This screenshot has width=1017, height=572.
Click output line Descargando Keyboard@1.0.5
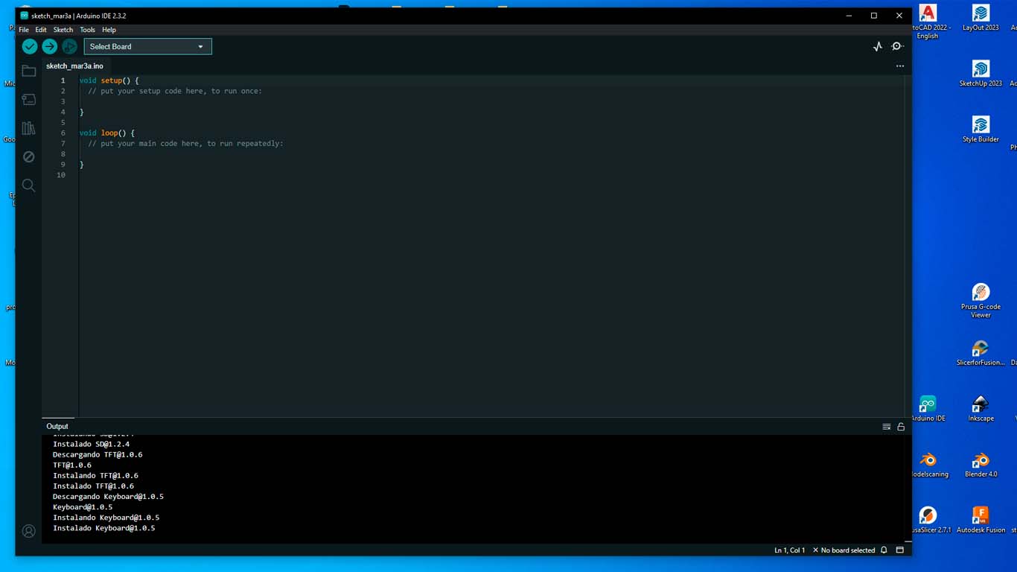pos(108,497)
